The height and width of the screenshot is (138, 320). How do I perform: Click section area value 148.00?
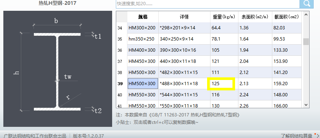pos(287,95)
